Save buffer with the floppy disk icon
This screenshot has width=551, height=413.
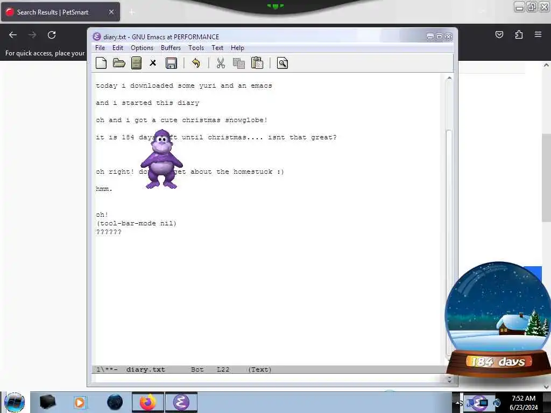pyautogui.click(x=171, y=63)
